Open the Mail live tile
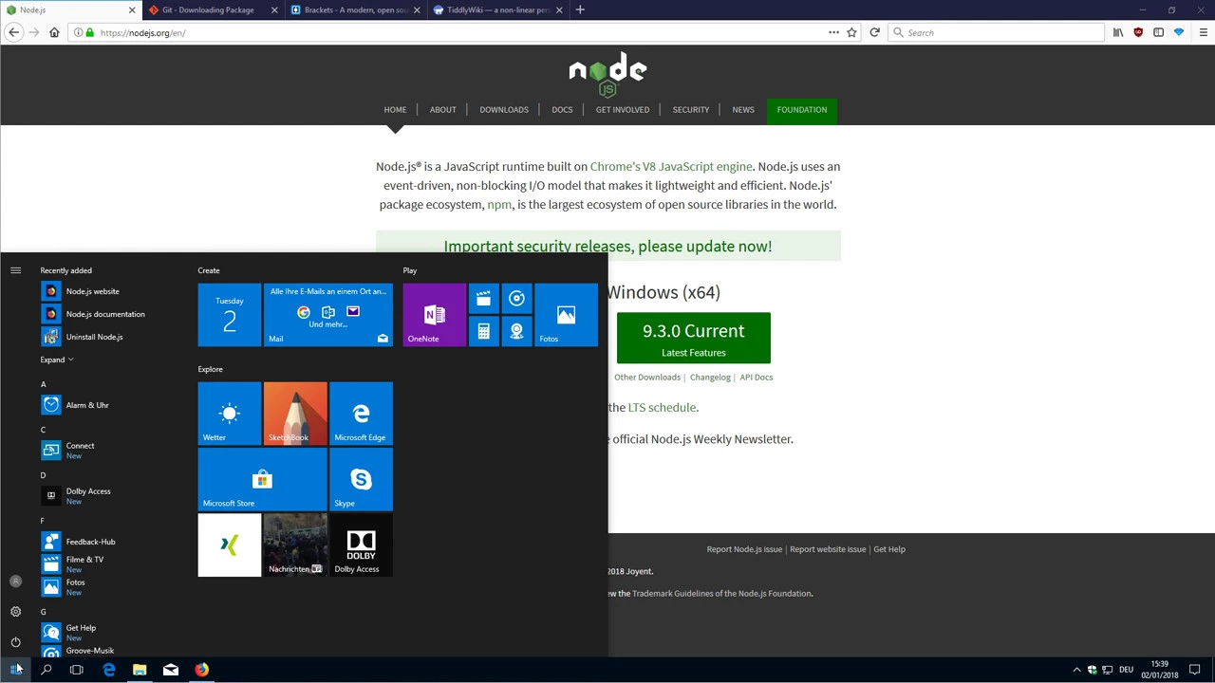 tap(327, 315)
